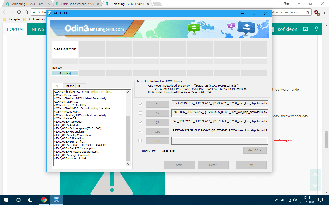This screenshot has width=329, height=205.
Task: Click the Binary Size value field
Action: click(166, 151)
